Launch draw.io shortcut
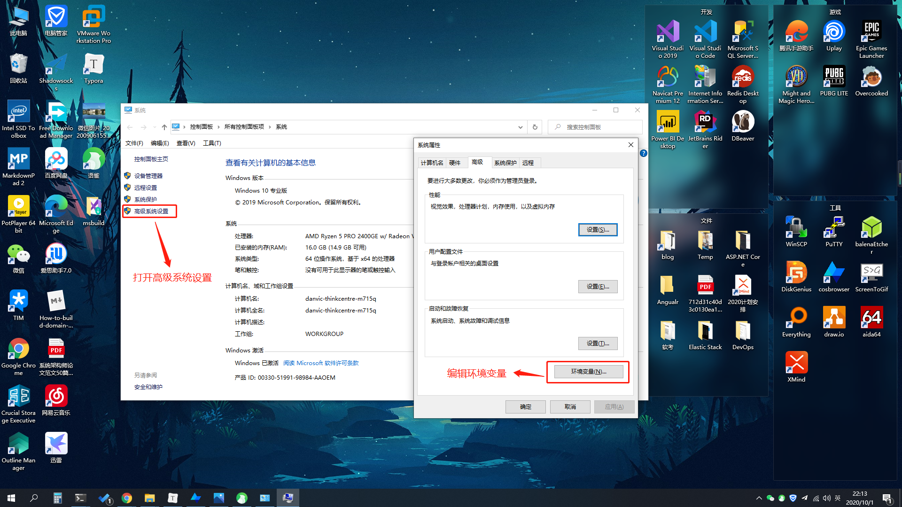Screen dimensions: 902x507 pos(834,322)
